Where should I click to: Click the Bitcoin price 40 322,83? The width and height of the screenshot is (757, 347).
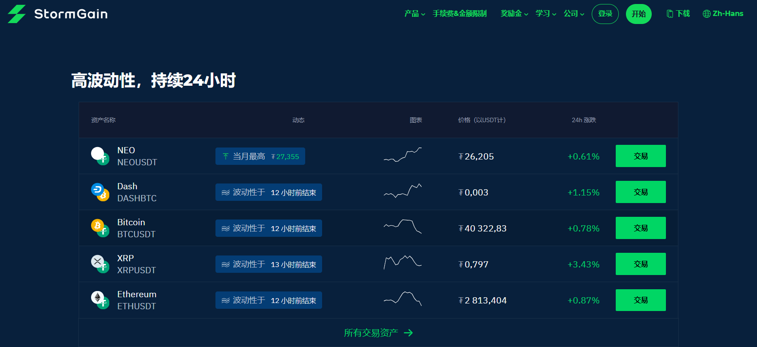pos(482,228)
